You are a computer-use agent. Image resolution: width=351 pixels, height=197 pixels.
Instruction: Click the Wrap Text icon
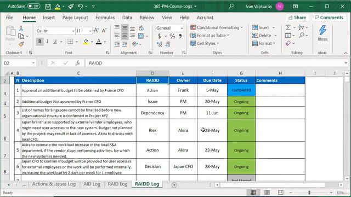(141, 28)
